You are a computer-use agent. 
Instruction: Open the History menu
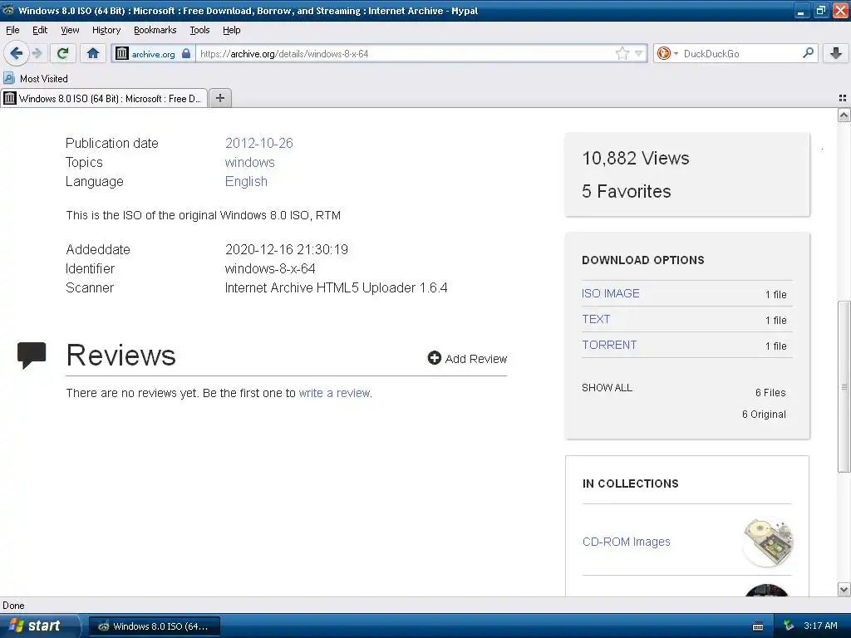click(x=106, y=30)
